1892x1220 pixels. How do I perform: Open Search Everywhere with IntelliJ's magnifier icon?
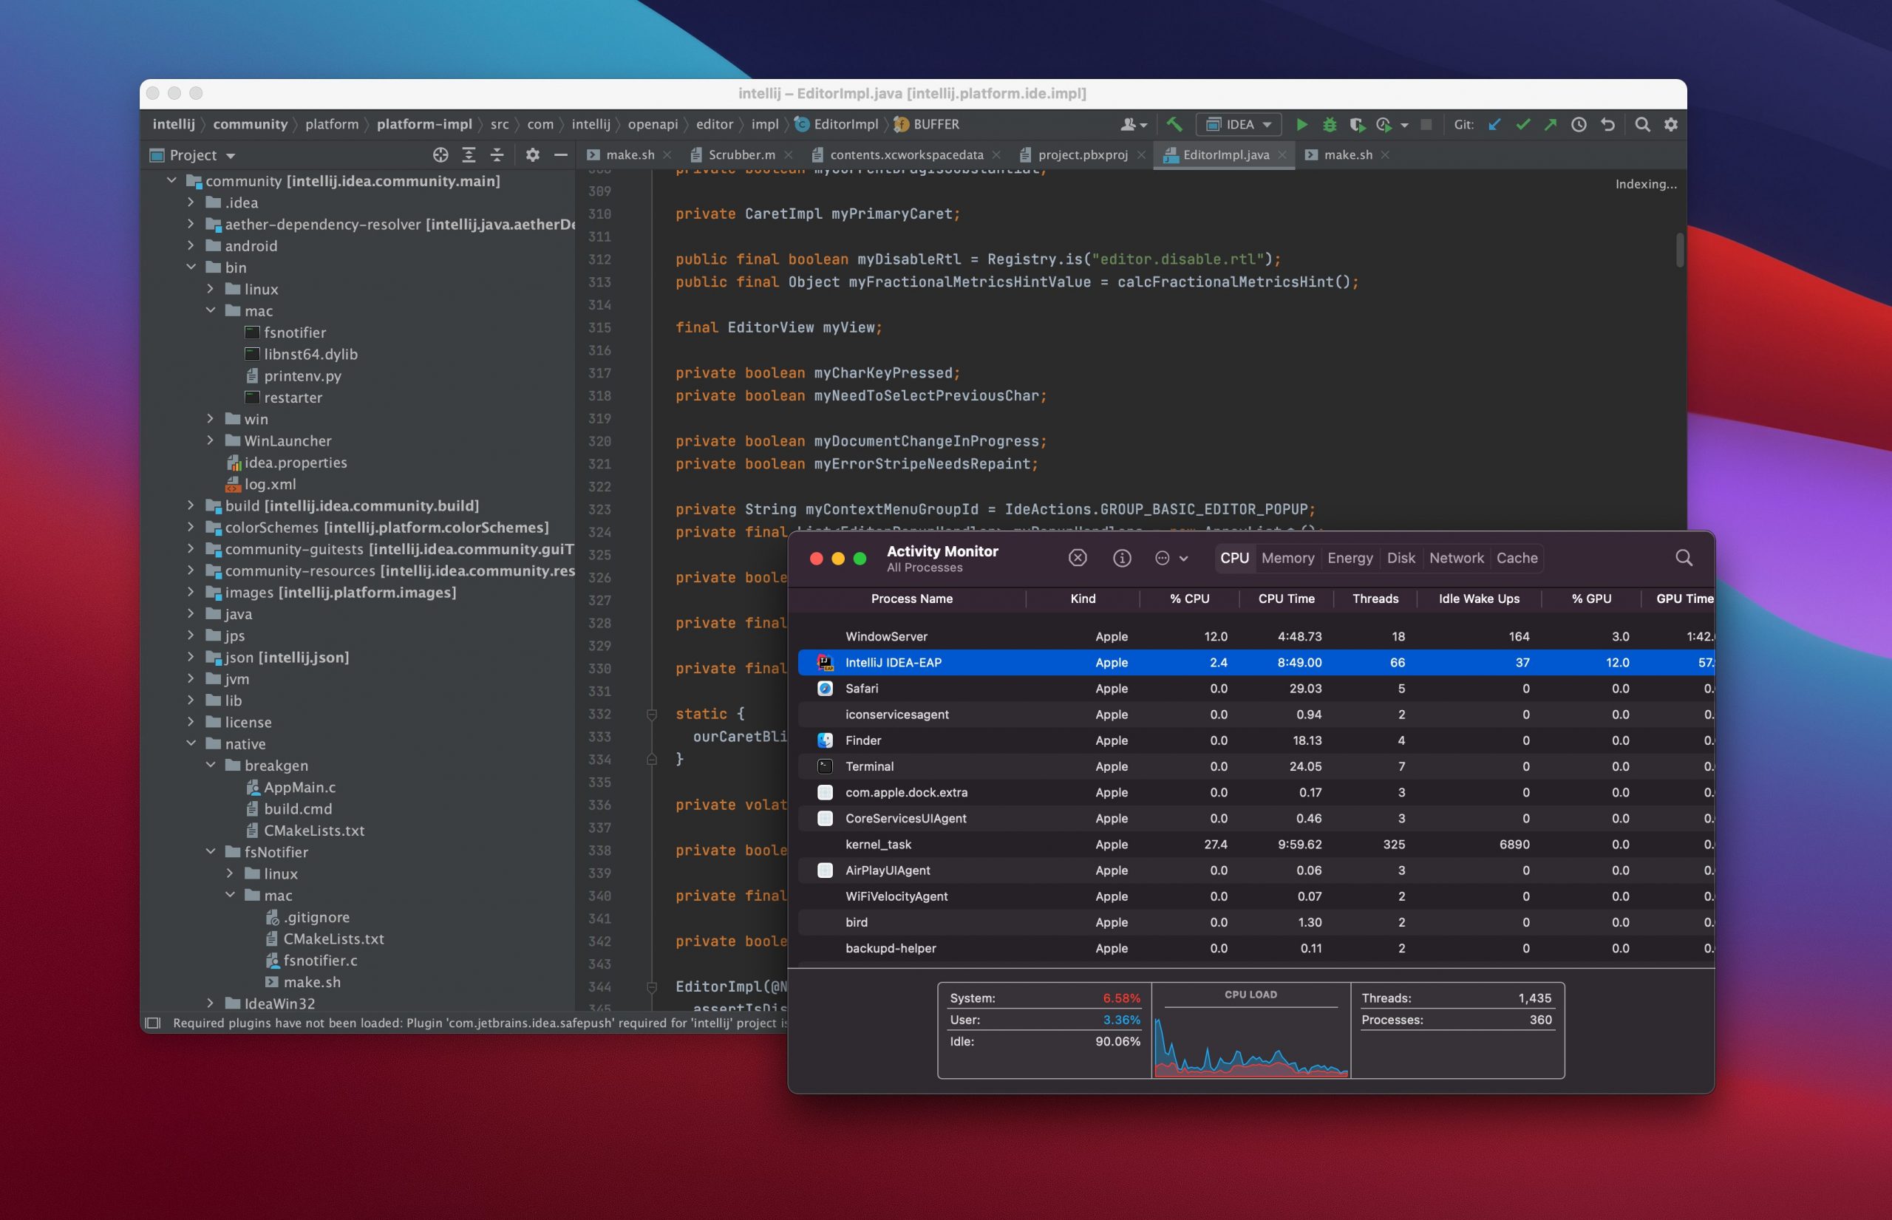pos(1641,124)
